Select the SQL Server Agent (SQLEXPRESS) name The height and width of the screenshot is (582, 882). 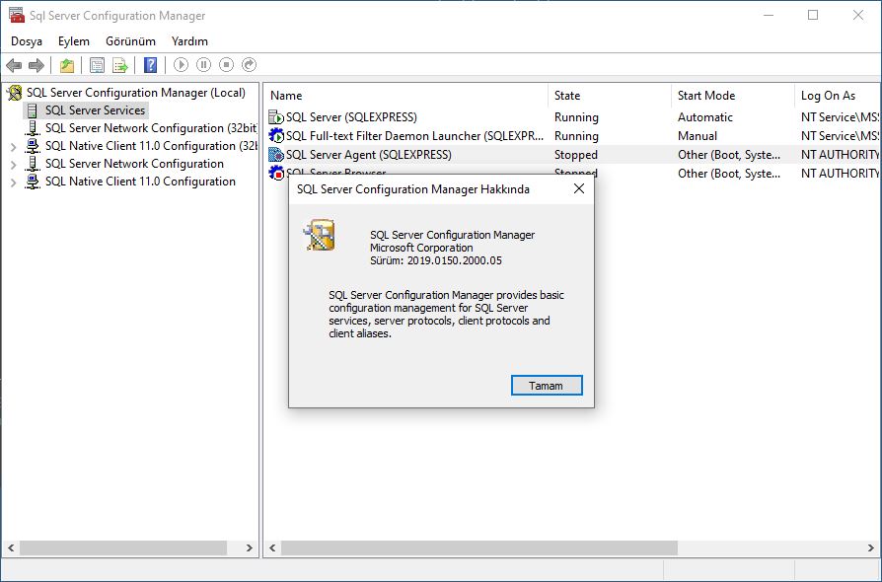point(368,154)
